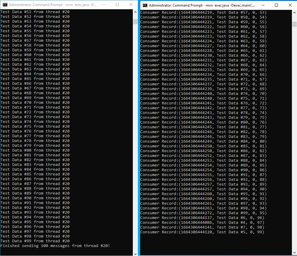The width and height of the screenshot is (297, 256).
Task: Click the left window title bar text
Action: coord(53,5)
